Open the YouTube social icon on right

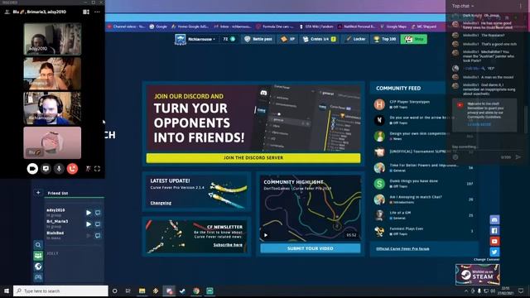494,241
